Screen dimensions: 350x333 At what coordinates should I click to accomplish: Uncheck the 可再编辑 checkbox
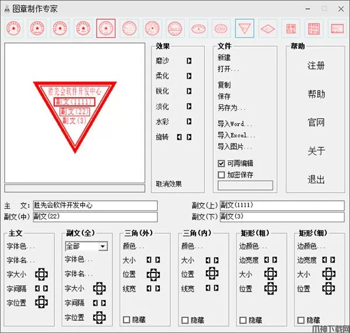[x=221, y=163]
